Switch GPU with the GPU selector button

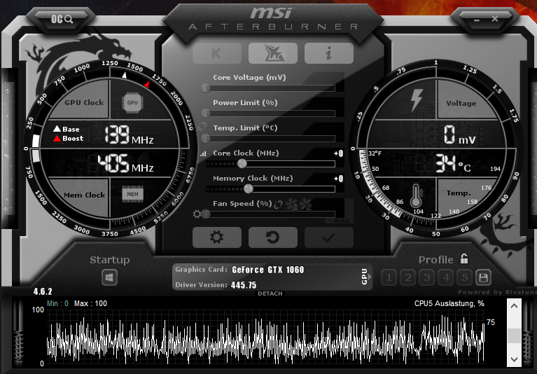coord(365,277)
